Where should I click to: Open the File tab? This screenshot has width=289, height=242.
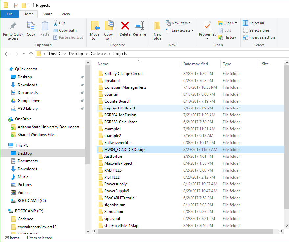point(10,14)
